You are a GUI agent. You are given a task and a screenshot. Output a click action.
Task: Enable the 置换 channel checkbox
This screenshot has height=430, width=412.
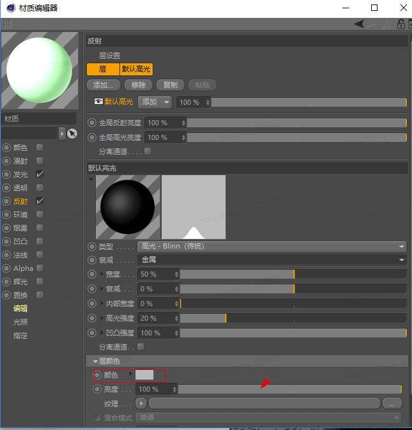(40, 295)
